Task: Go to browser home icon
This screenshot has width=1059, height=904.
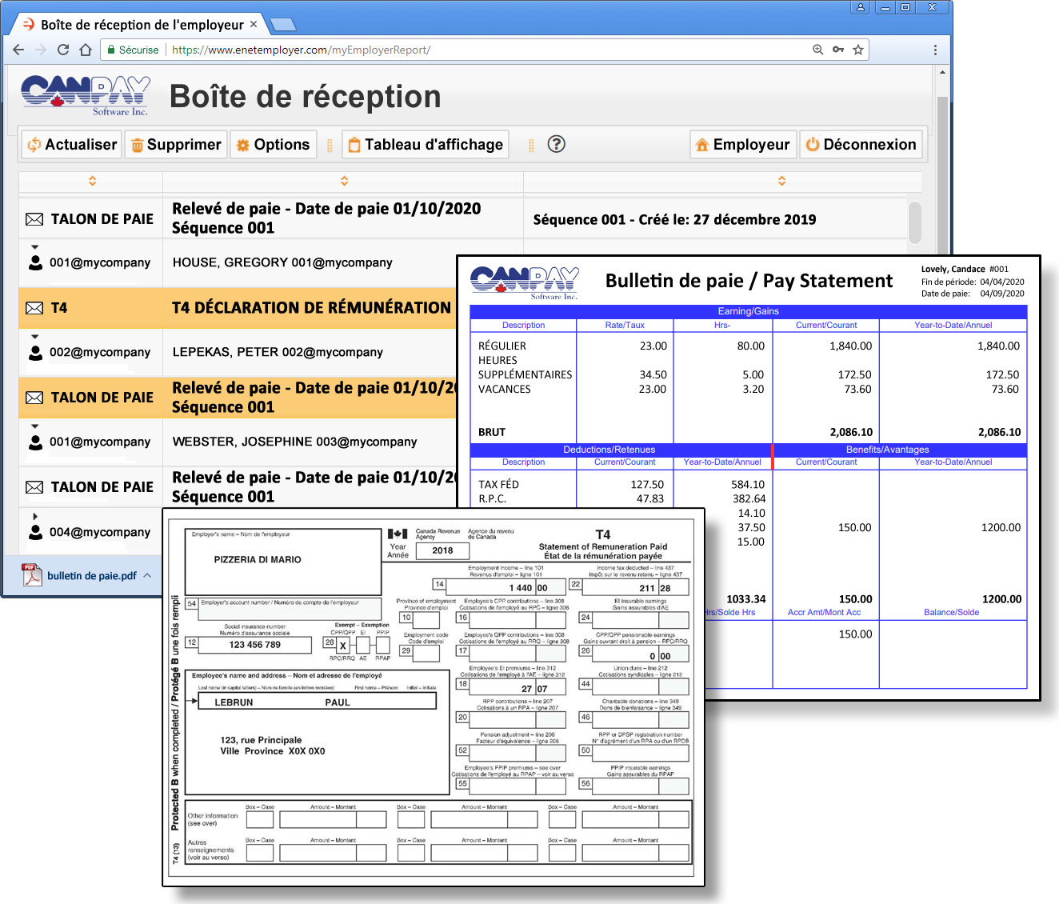Action: pyautogui.click(x=86, y=50)
